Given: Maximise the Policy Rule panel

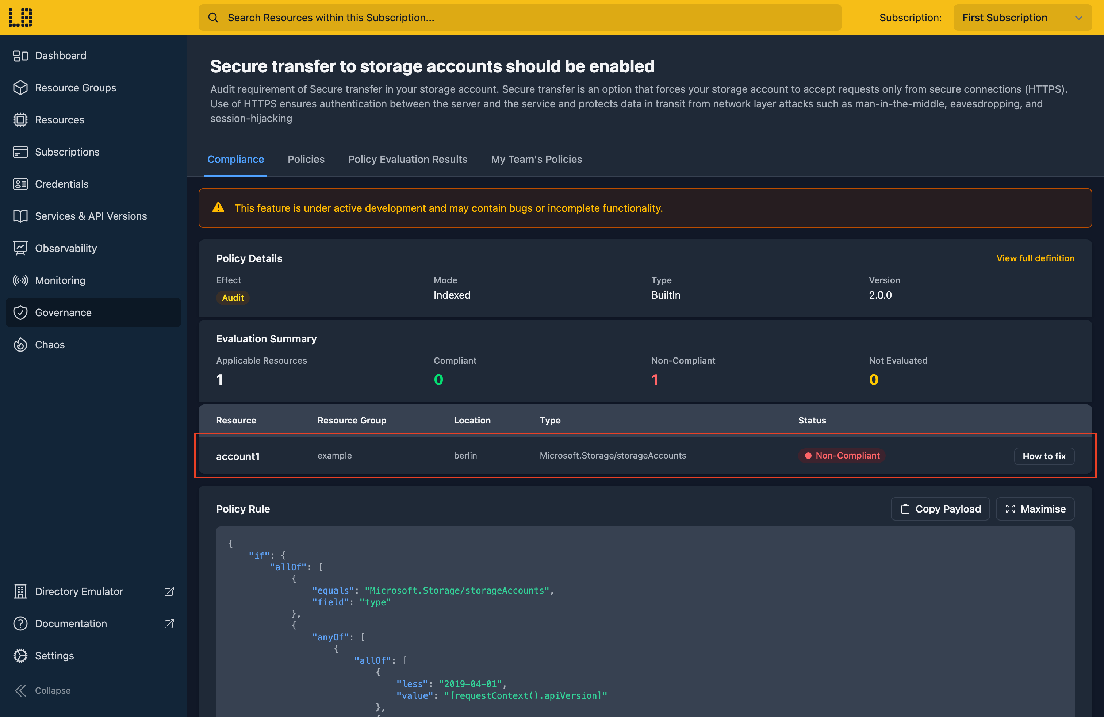Looking at the screenshot, I should click(1035, 509).
